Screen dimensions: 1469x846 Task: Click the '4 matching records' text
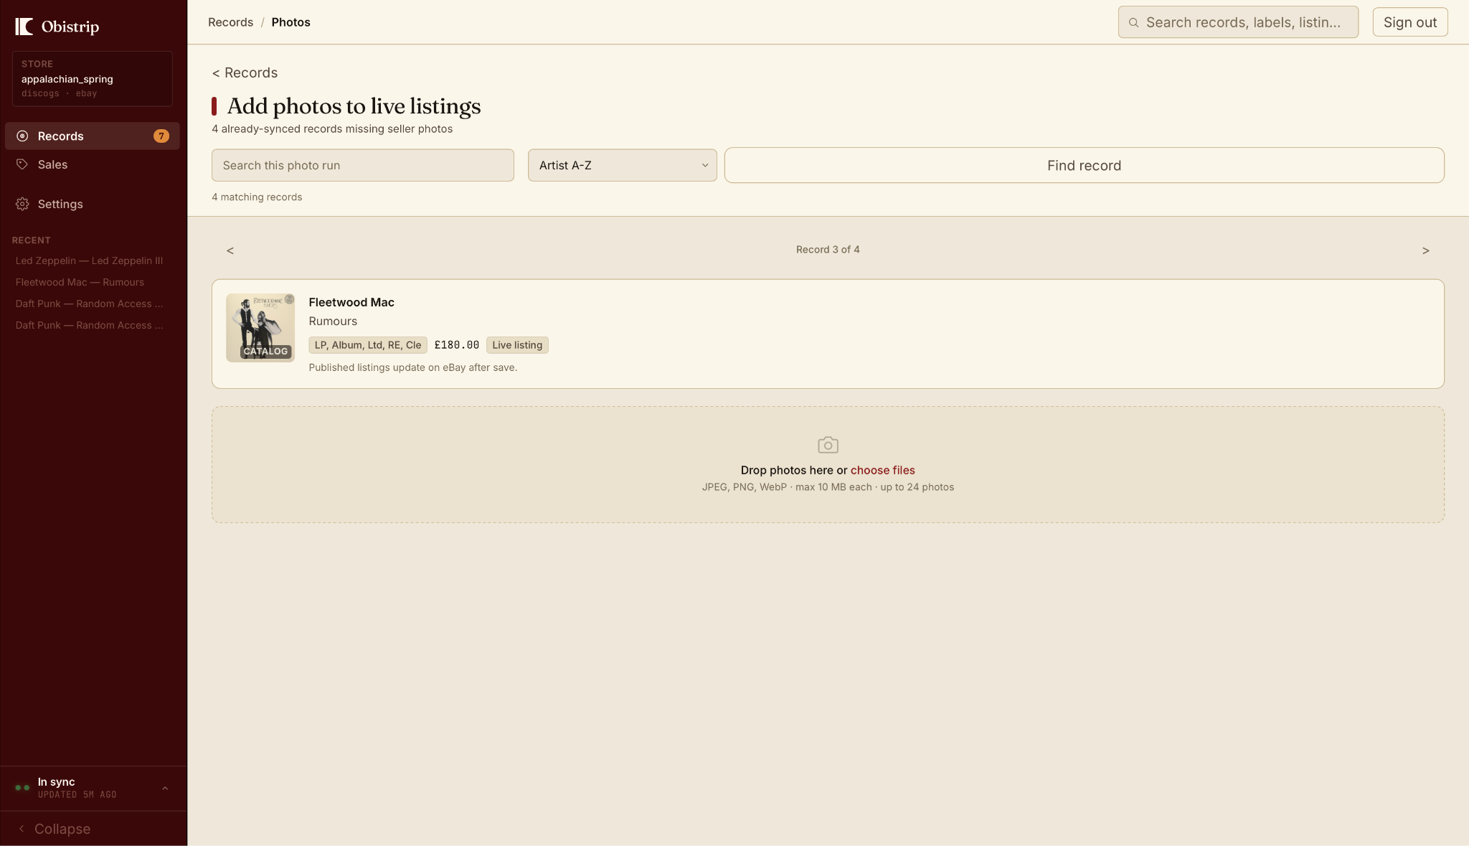click(257, 197)
